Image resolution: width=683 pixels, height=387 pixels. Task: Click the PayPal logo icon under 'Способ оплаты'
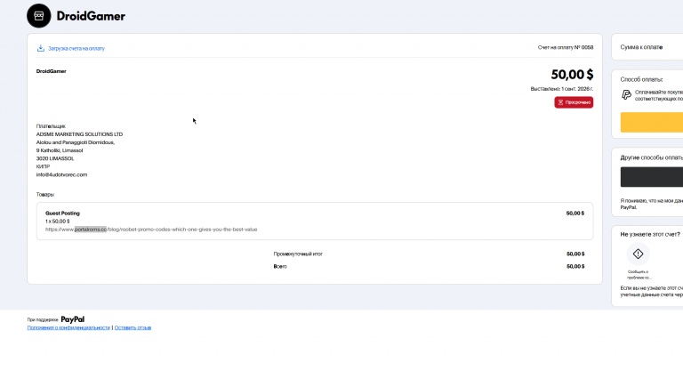[626, 94]
